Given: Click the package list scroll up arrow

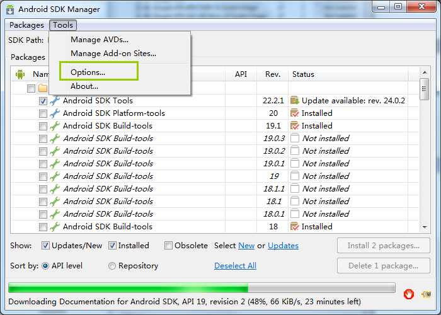Looking at the screenshot, I should (x=425, y=73).
